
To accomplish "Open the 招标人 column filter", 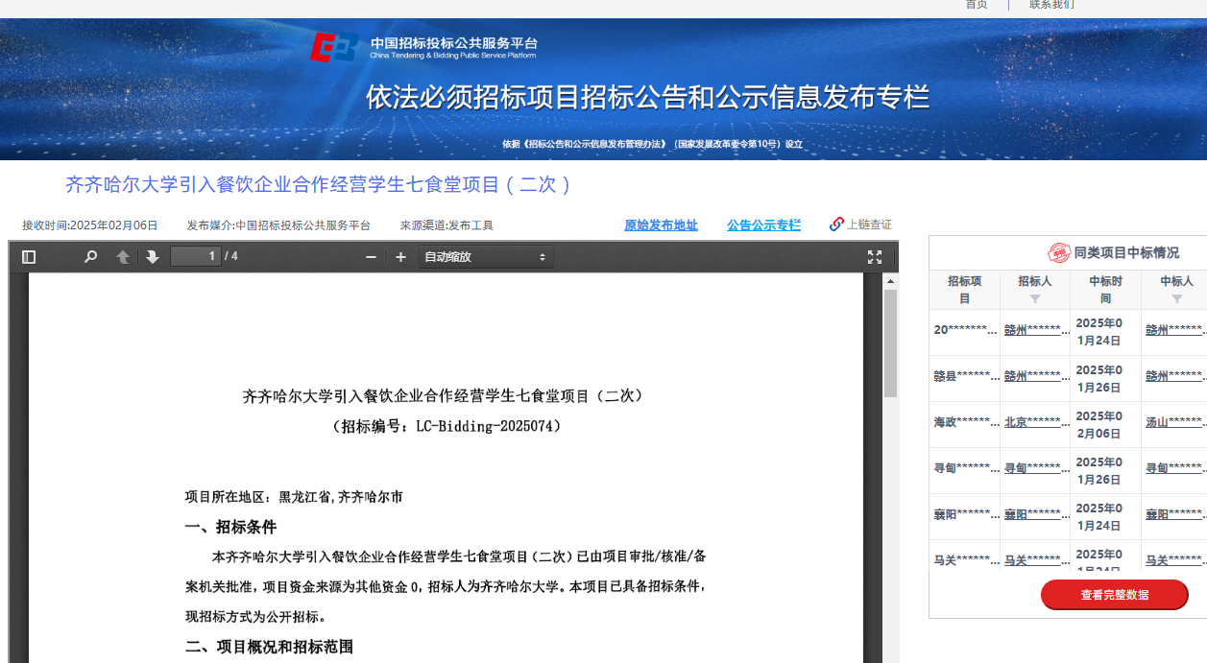I will [1035, 299].
